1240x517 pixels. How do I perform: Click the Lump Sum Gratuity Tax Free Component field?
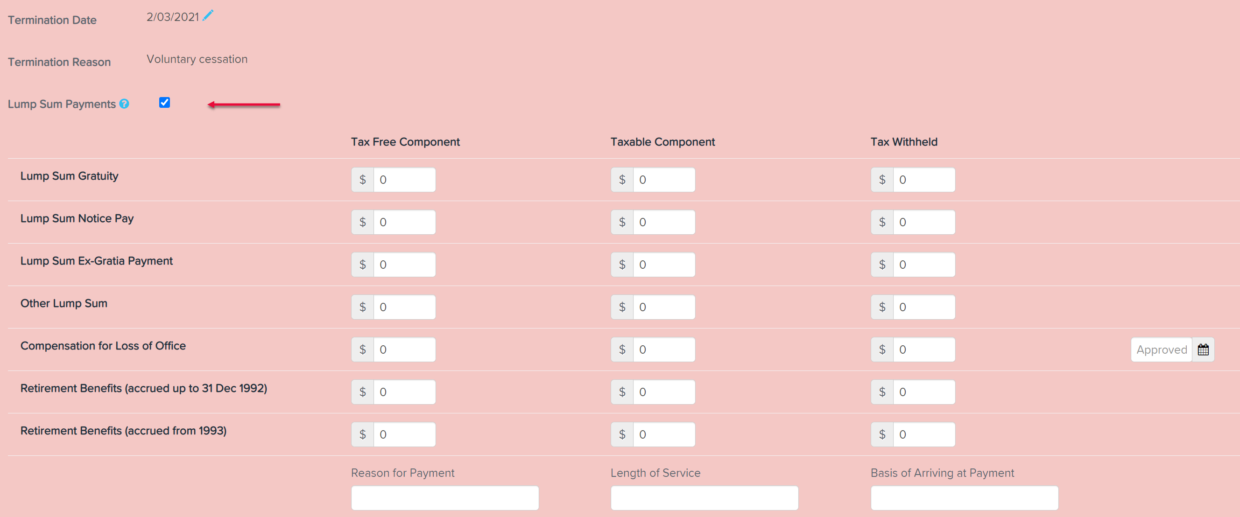pyautogui.click(x=404, y=180)
